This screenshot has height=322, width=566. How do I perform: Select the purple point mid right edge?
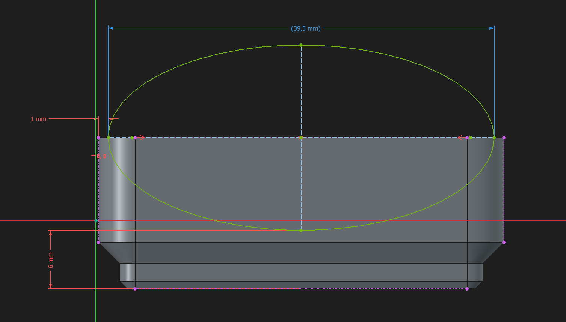pyautogui.click(x=504, y=242)
